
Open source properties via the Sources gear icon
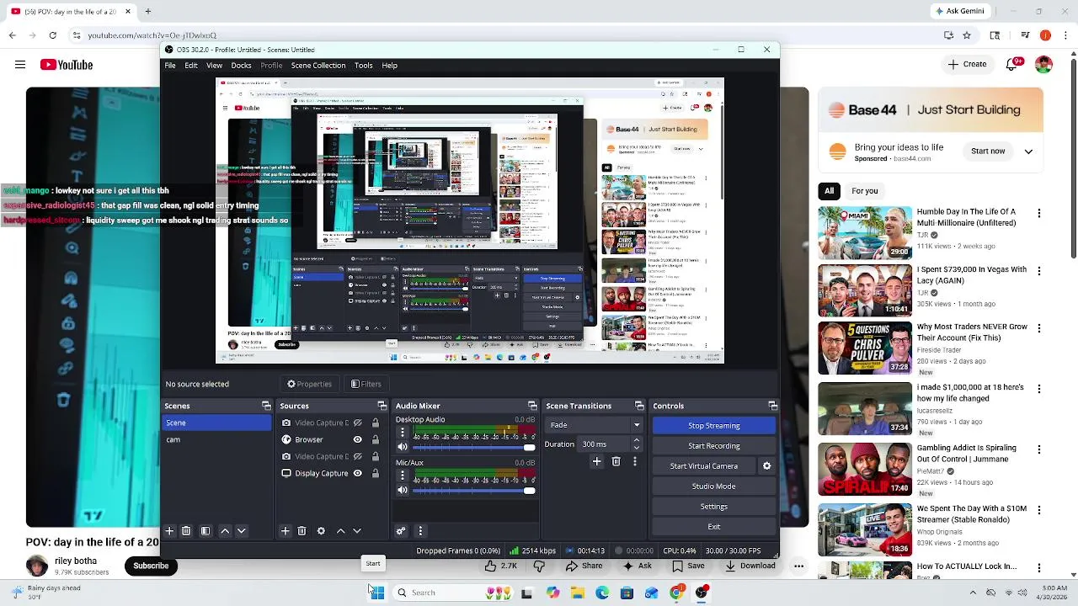click(321, 531)
